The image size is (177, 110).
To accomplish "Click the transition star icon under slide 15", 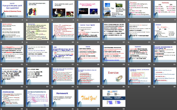I will coord(1,64).
